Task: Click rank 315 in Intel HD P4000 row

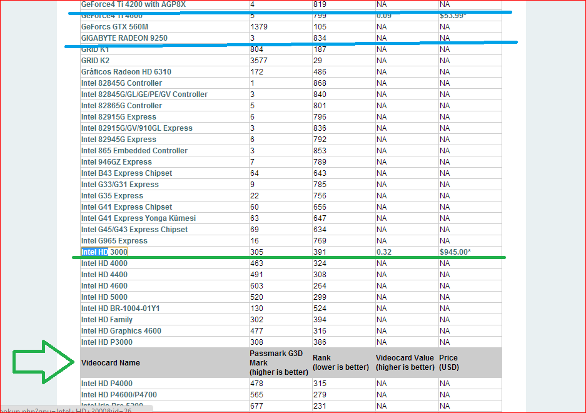Action: [x=320, y=383]
